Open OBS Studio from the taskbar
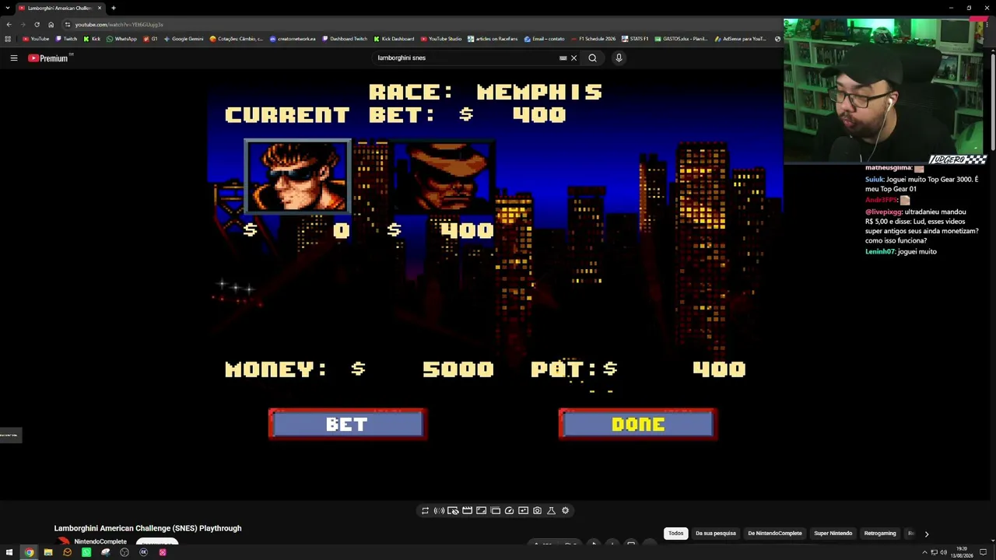This screenshot has height=560, width=996. 124,552
